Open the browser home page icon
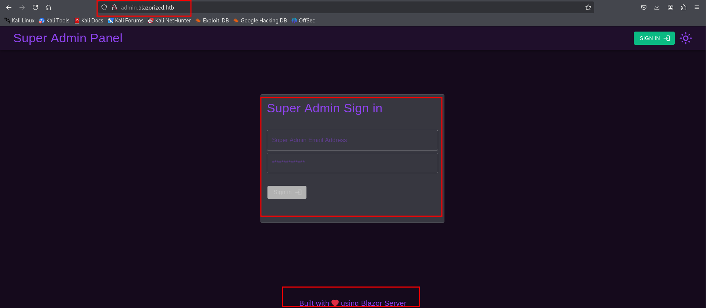706x308 pixels. click(x=48, y=7)
